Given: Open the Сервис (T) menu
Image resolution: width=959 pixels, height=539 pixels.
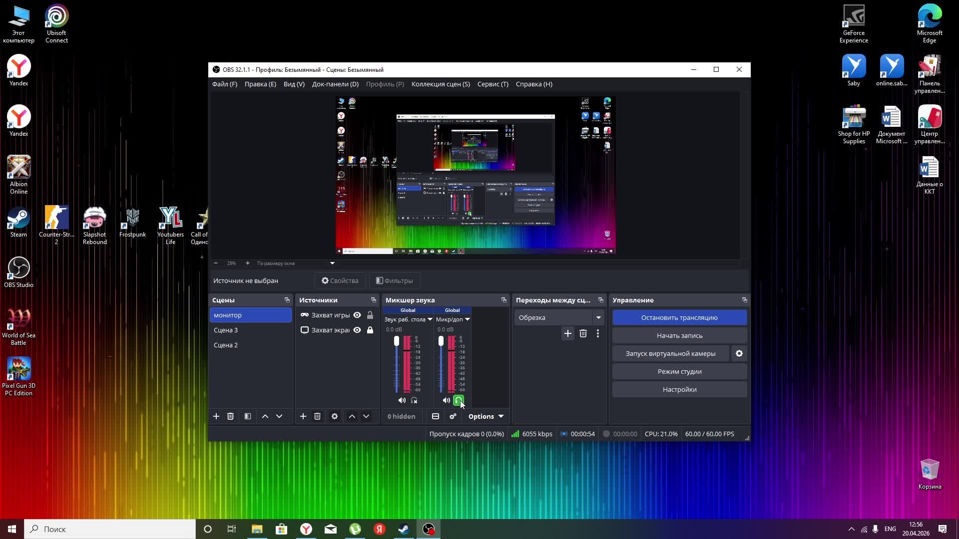Looking at the screenshot, I should pyautogui.click(x=492, y=84).
